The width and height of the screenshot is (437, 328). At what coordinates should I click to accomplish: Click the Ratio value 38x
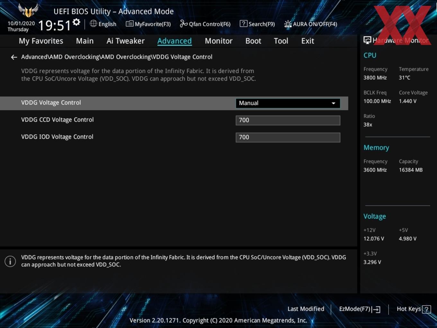pyautogui.click(x=368, y=124)
